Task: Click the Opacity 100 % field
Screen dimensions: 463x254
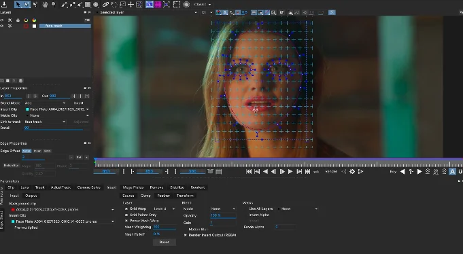Action: coord(223,216)
